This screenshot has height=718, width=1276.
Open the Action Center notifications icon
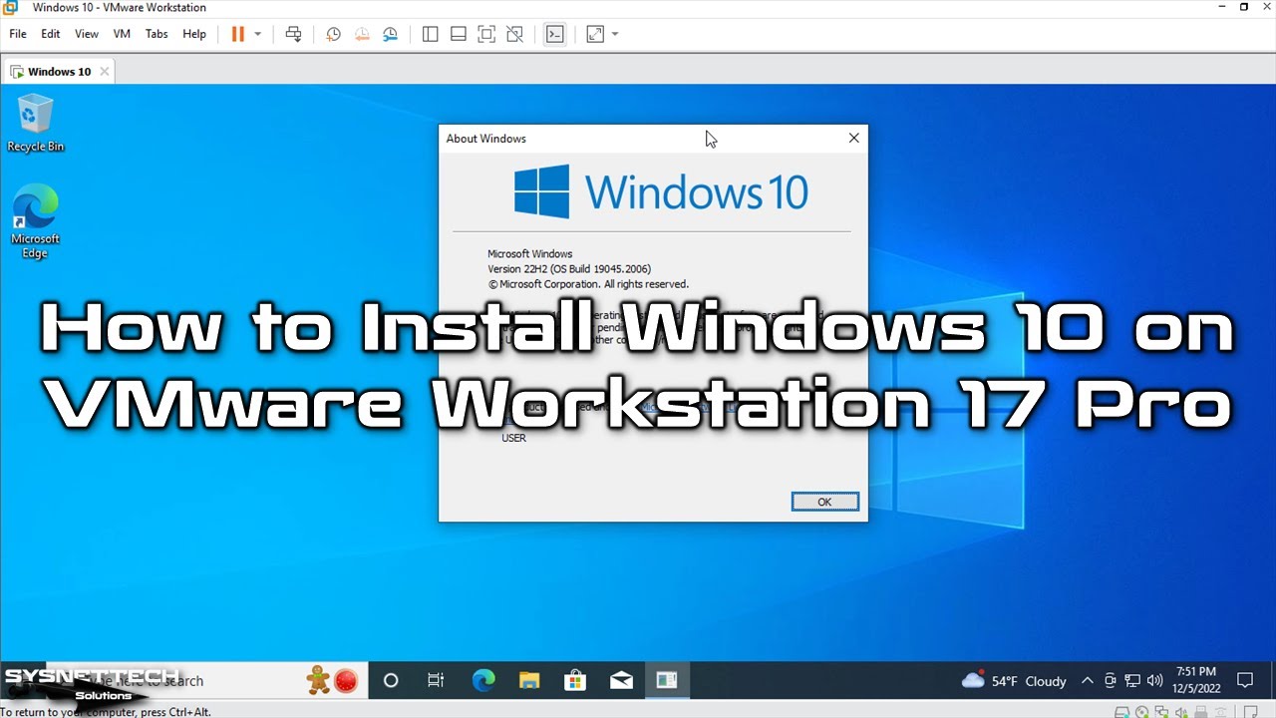click(1245, 681)
